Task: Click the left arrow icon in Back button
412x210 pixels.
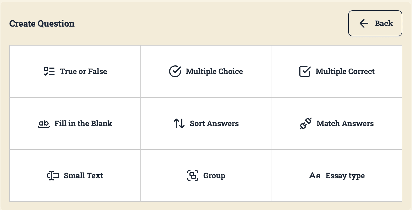Action: 364,23
